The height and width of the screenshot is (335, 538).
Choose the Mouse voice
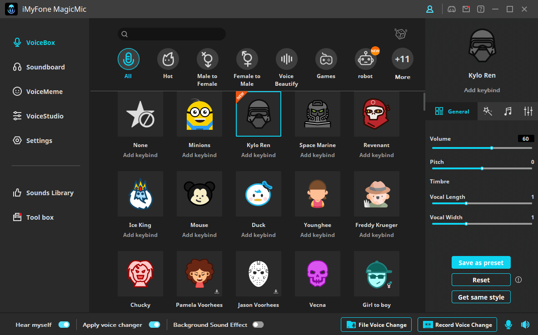(199, 194)
